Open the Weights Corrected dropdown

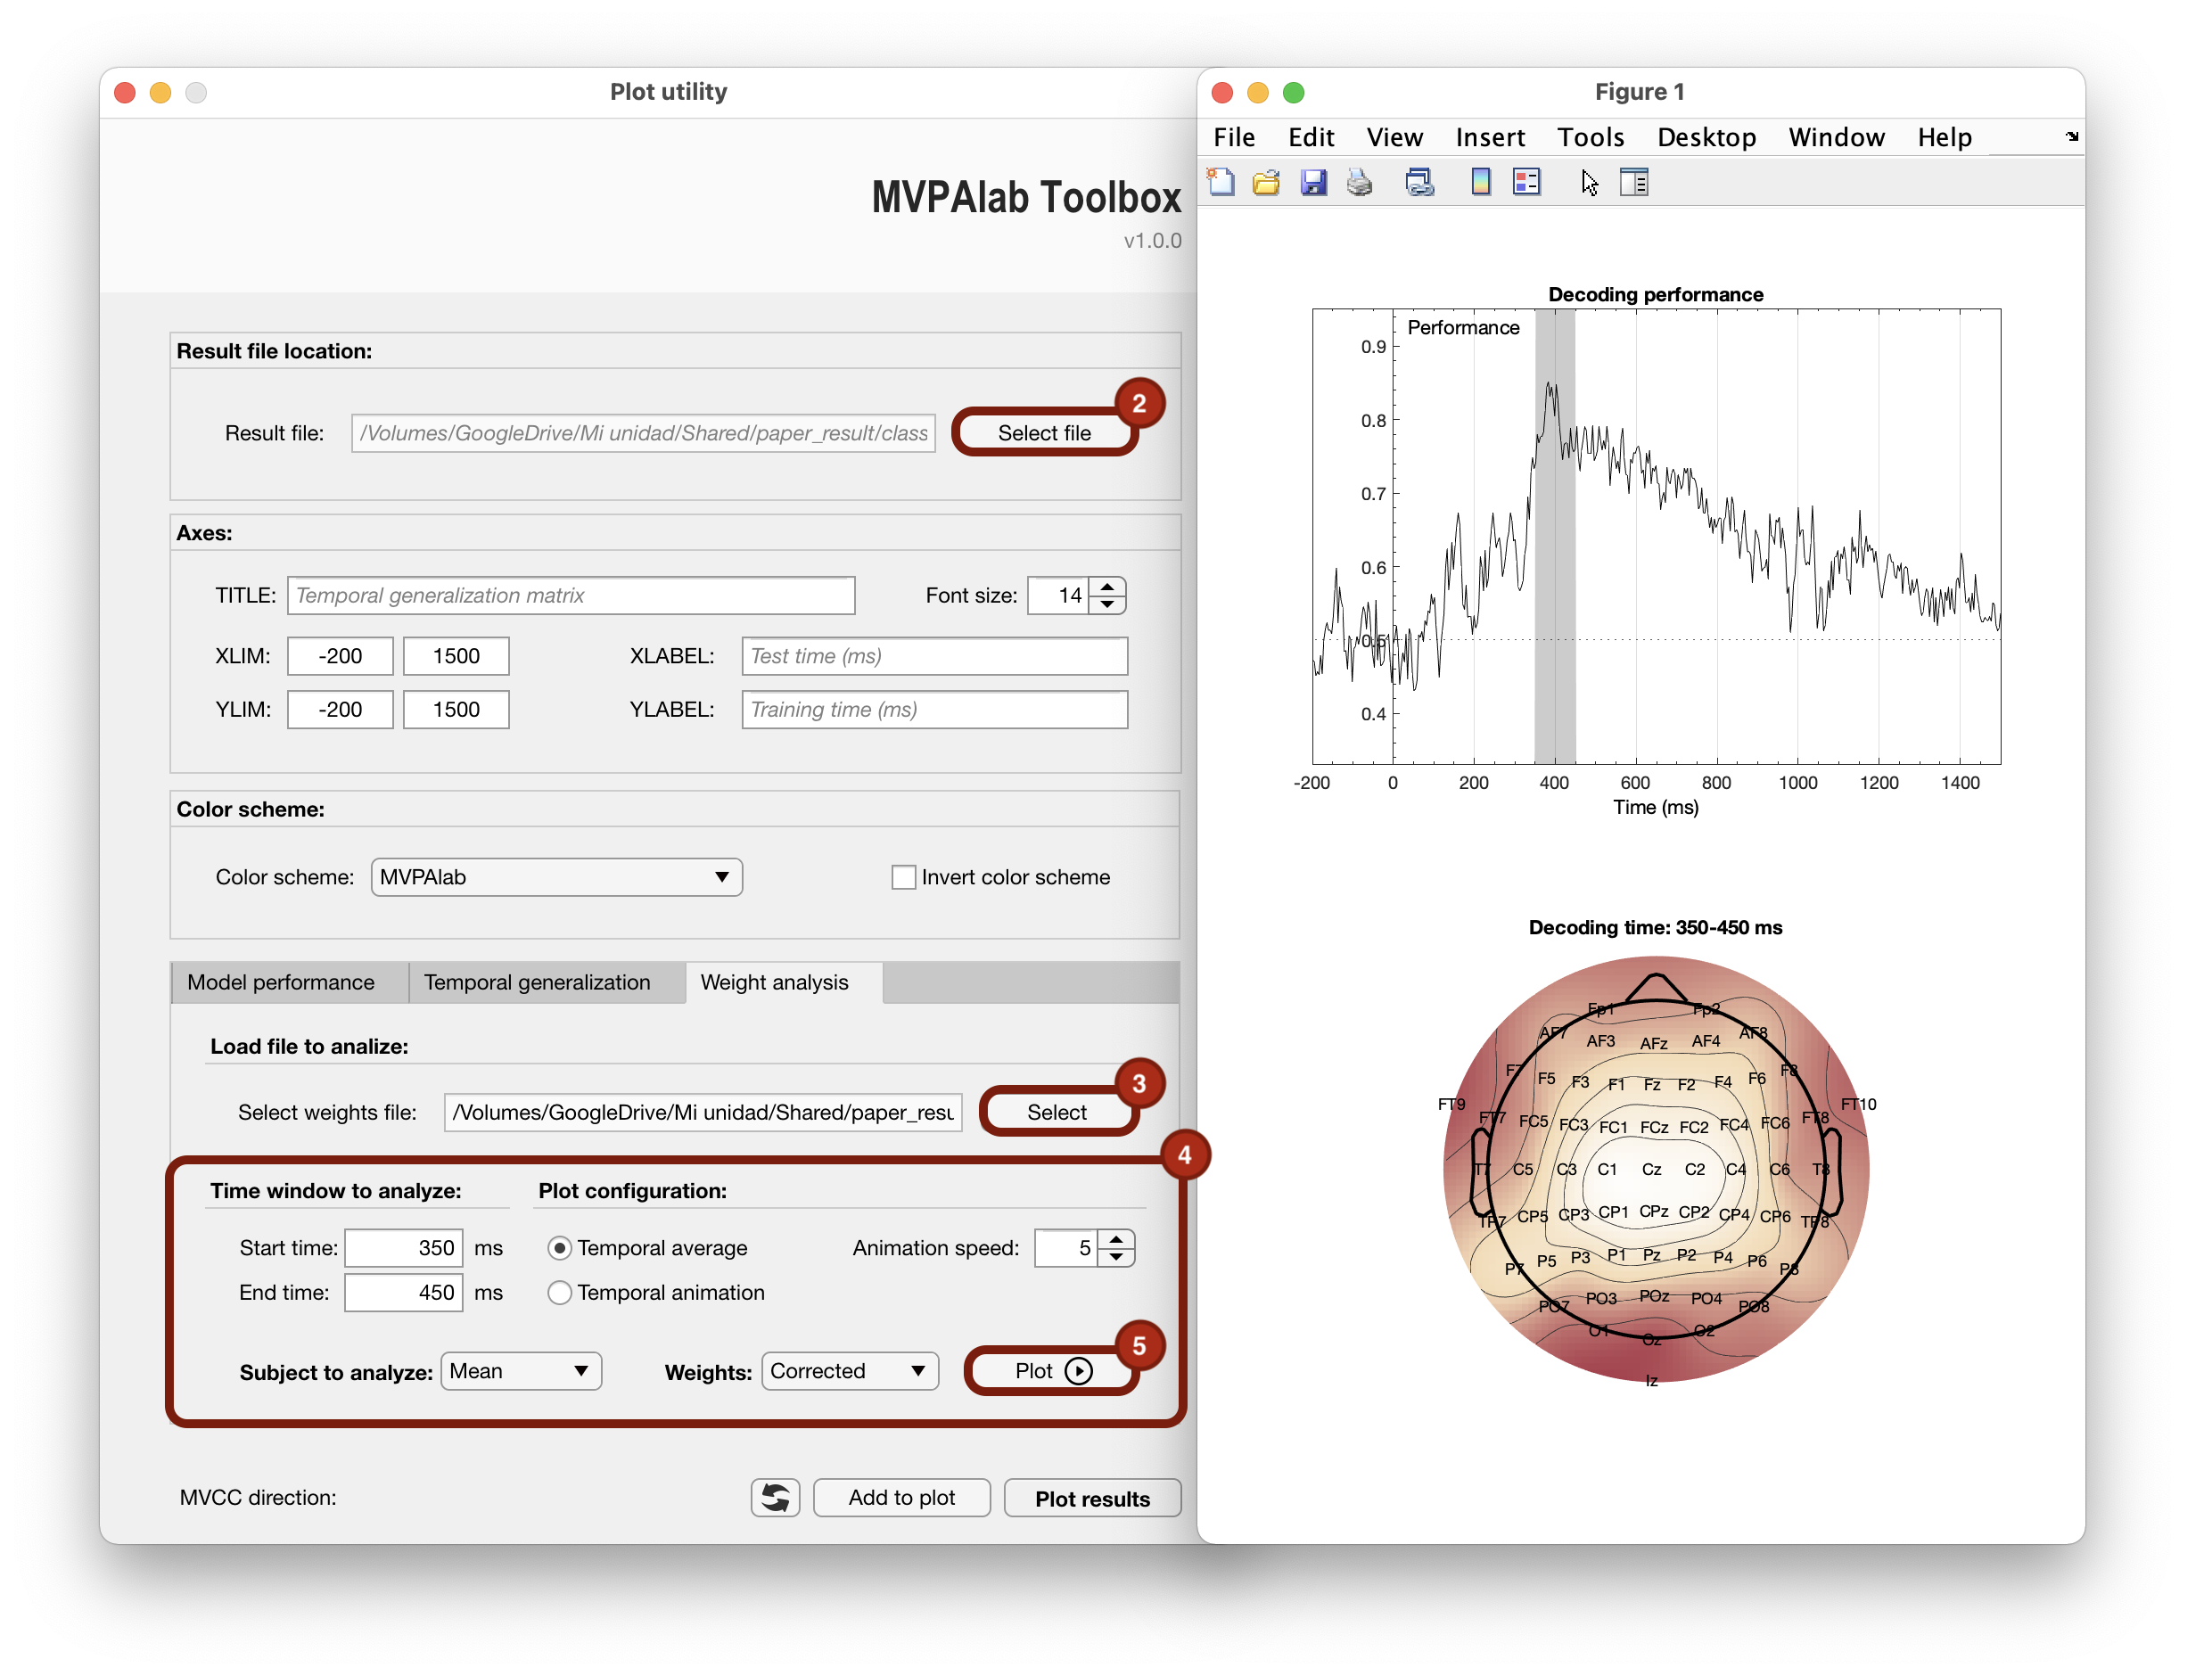849,1371
